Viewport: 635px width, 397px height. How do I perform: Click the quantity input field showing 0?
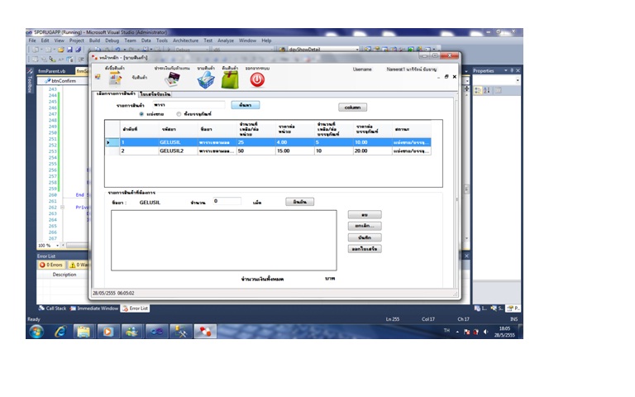coord(227,201)
